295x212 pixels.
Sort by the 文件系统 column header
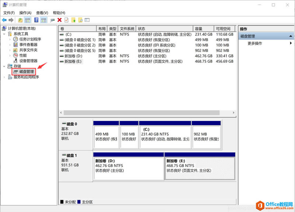click(127, 29)
